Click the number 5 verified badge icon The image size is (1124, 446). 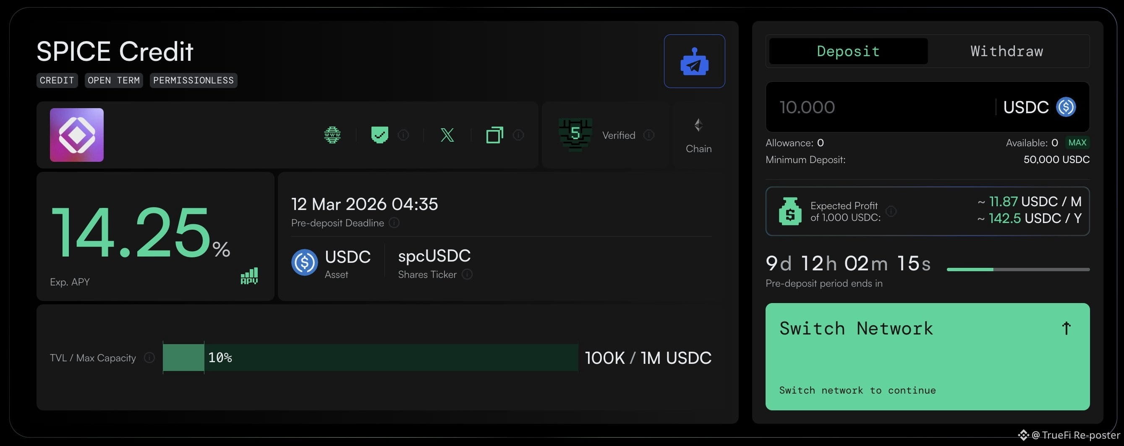click(575, 134)
